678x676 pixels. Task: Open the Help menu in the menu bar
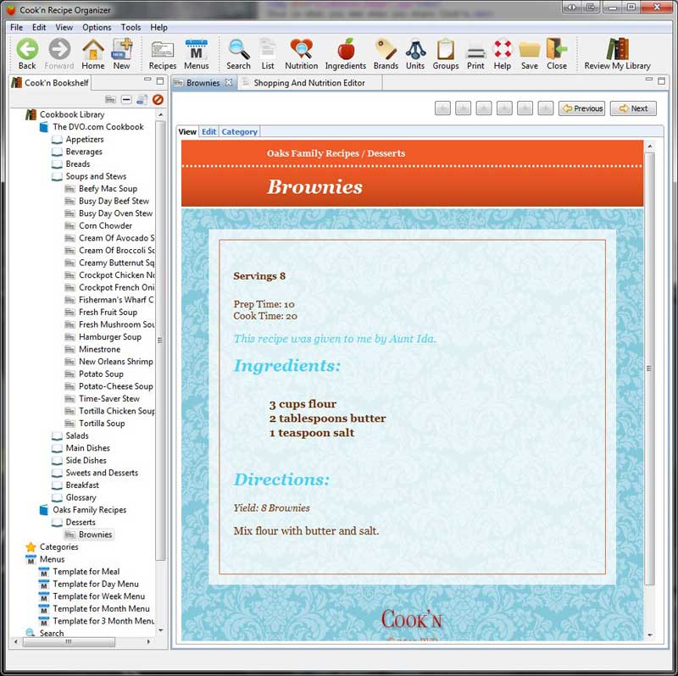pos(158,27)
